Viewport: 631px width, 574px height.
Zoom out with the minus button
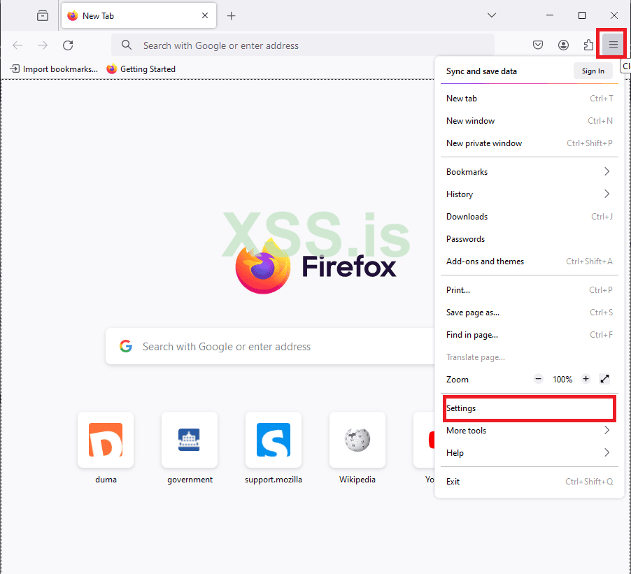click(x=538, y=379)
